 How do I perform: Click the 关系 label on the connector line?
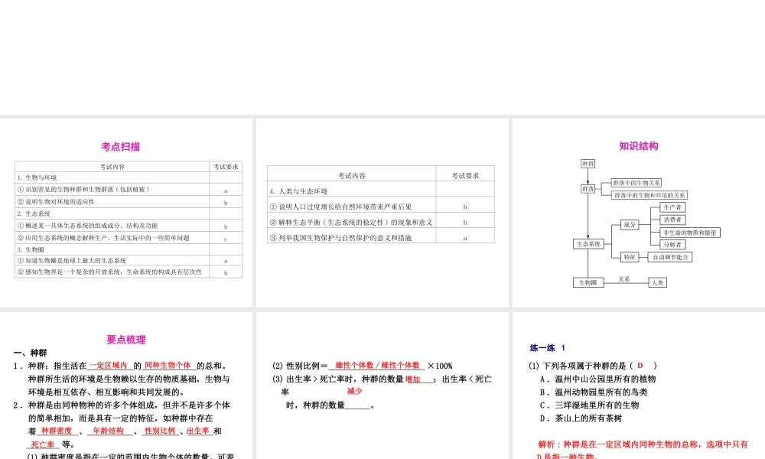[624, 279]
